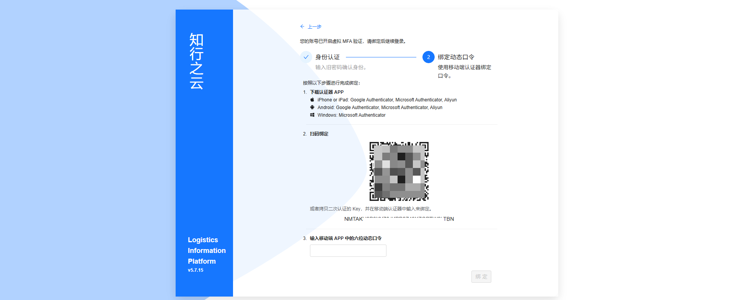Click the 扫码绑定 heading

(x=319, y=134)
